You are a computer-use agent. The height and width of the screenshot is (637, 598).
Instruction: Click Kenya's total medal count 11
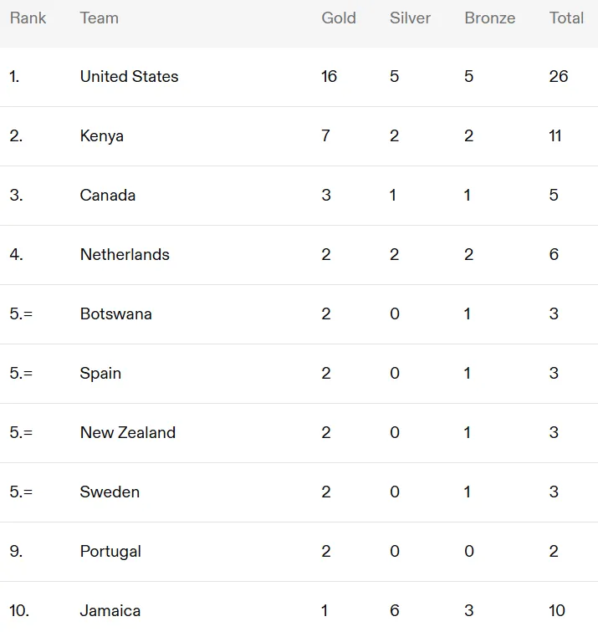555,135
